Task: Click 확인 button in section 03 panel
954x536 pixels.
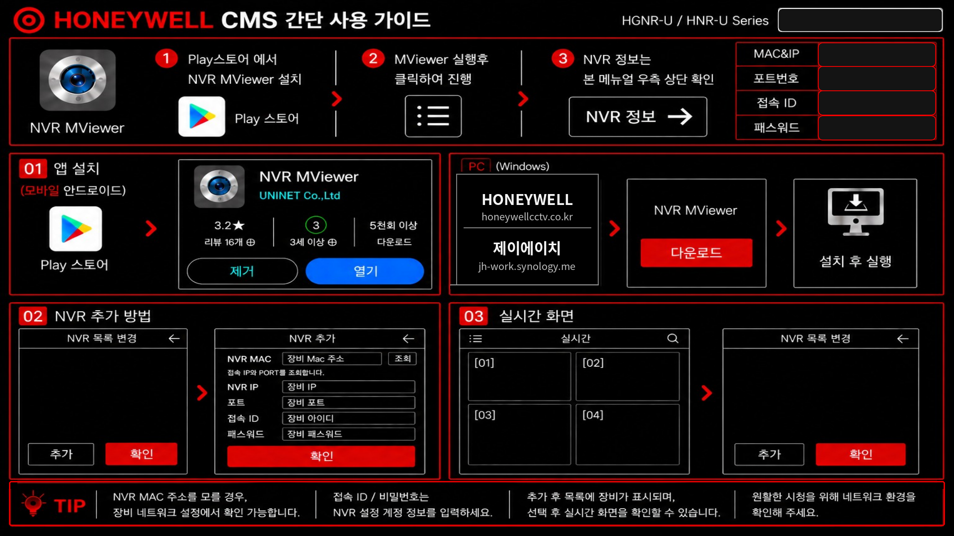Action: pyautogui.click(x=861, y=454)
